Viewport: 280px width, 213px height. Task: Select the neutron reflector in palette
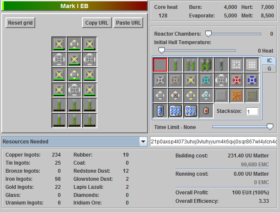237,65
